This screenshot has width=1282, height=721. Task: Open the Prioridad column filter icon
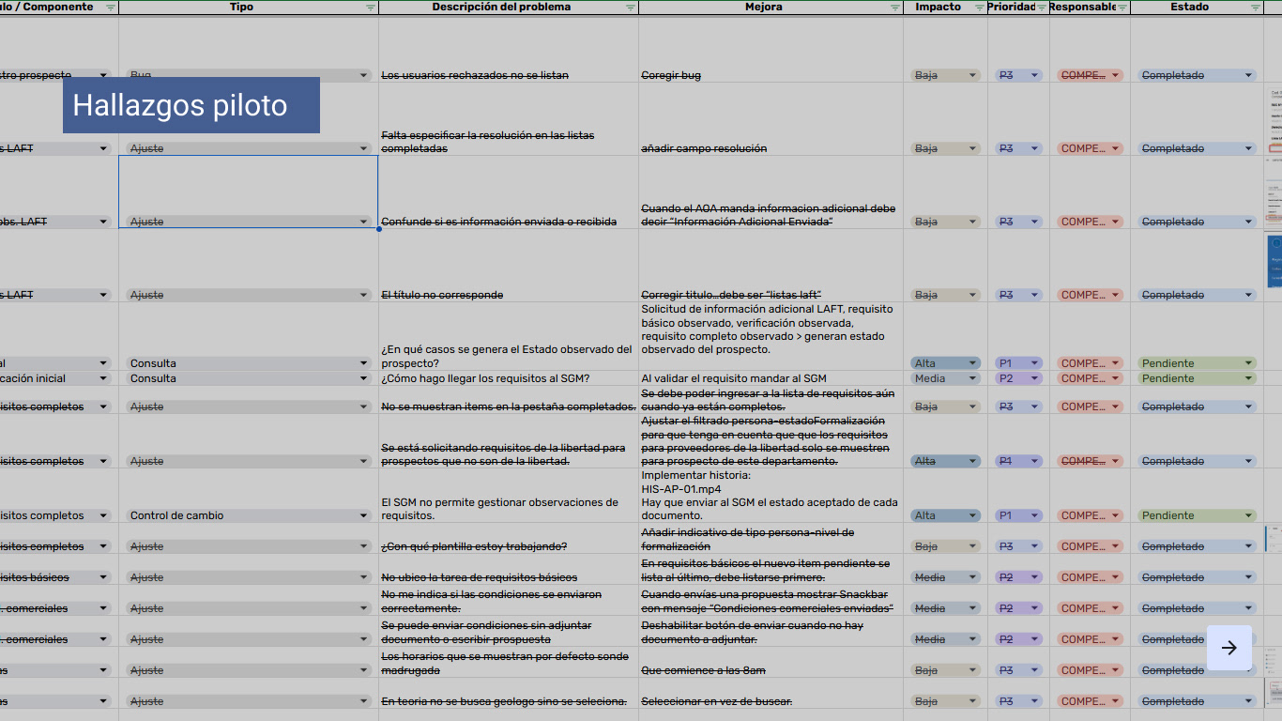click(1042, 8)
